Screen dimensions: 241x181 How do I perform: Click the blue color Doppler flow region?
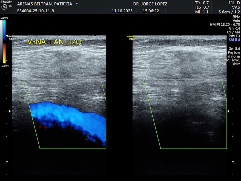71,117
